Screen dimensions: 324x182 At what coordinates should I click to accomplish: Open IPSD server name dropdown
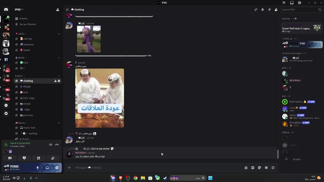click(x=19, y=10)
